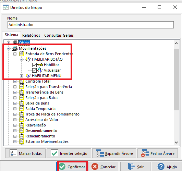Collapse the HABILITAR BOTÃO node
Viewport: 182px width, 171px height.
click(21, 59)
